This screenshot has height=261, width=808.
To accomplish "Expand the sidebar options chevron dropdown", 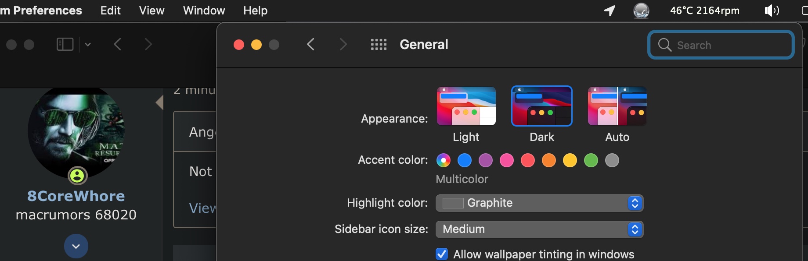I will click(88, 44).
